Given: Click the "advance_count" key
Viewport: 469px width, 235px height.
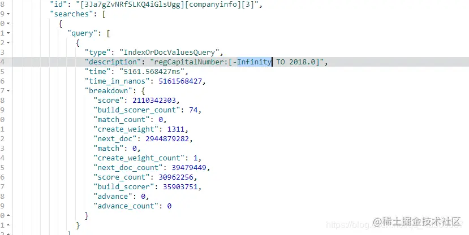Looking at the screenshot, I should click(126, 206).
